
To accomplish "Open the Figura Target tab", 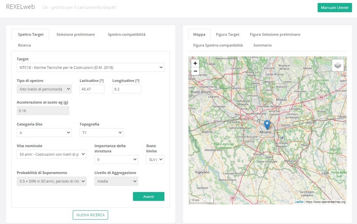I will 228,34.
